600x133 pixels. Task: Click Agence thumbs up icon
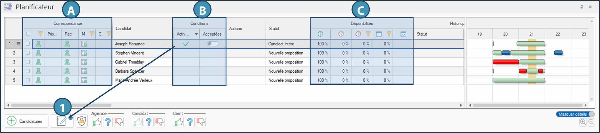[x=97, y=122]
